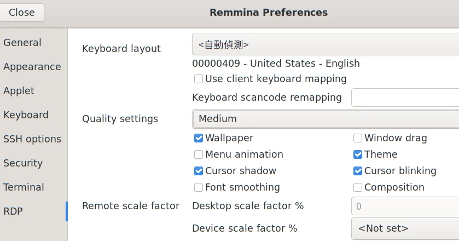Expand the Quality settings Medium dropdown
This screenshot has width=459, height=241.
[x=326, y=119]
